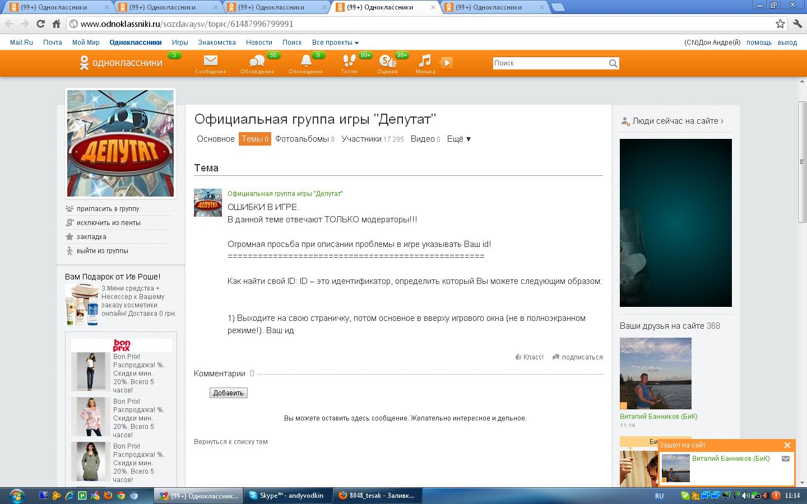807x504 pixels.
Task: Click the 'Класс!' like button
Action: [530, 357]
